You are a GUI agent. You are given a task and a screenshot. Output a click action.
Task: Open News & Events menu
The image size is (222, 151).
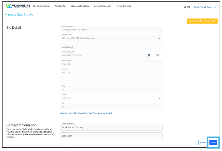(x=124, y=6)
